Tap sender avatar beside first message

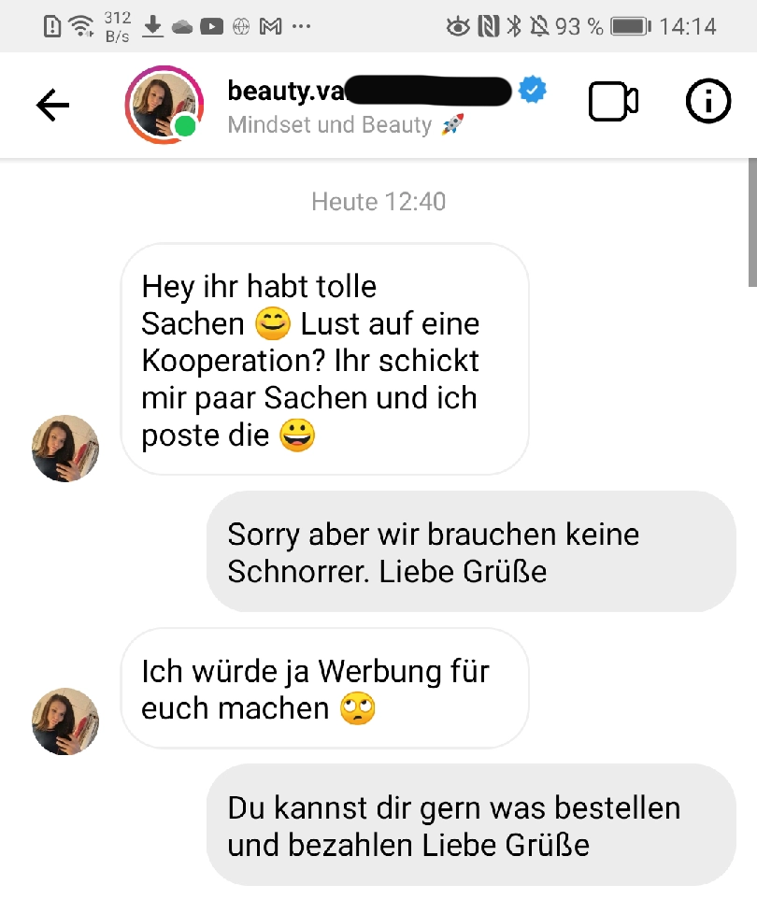pos(65,449)
